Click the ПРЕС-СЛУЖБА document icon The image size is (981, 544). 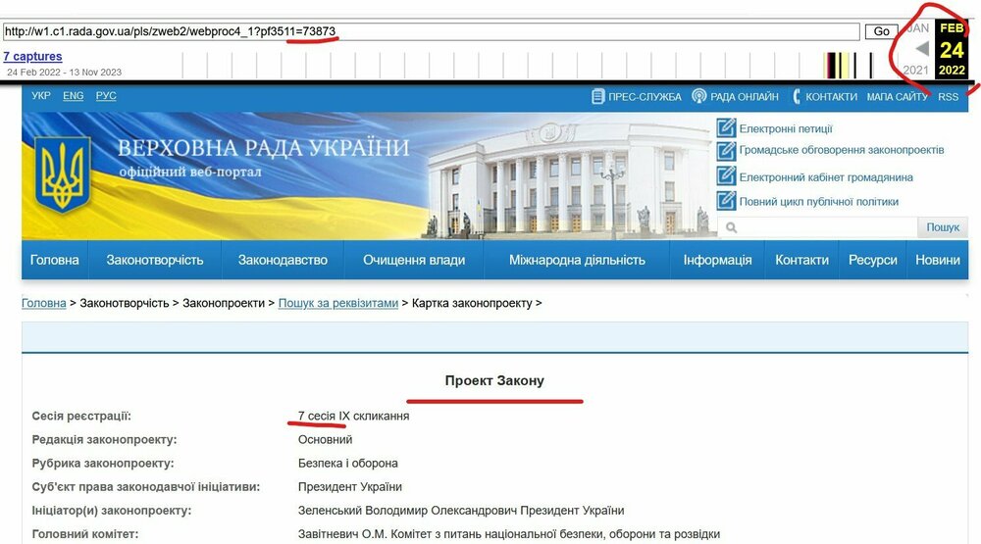pos(597,96)
